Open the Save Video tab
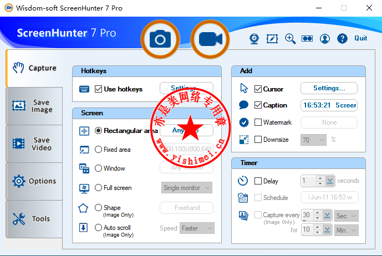 34,144
